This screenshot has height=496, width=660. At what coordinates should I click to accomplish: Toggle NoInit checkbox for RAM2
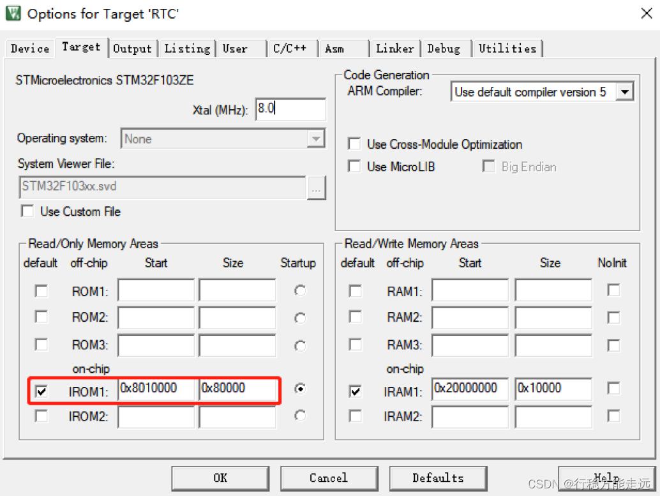pyautogui.click(x=613, y=317)
